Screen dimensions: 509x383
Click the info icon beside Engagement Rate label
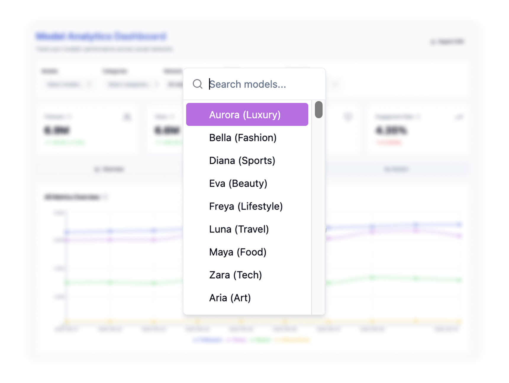[418, 117]
